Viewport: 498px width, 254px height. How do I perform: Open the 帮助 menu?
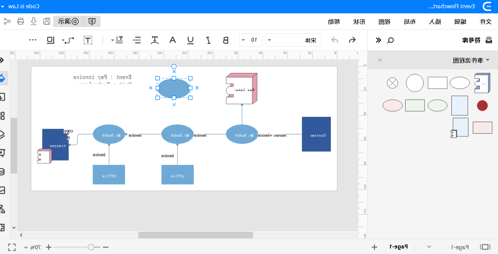334,22
